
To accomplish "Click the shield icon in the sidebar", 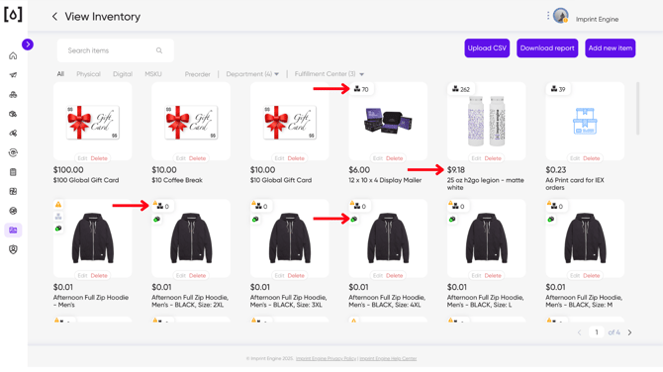I will (13, 249).
